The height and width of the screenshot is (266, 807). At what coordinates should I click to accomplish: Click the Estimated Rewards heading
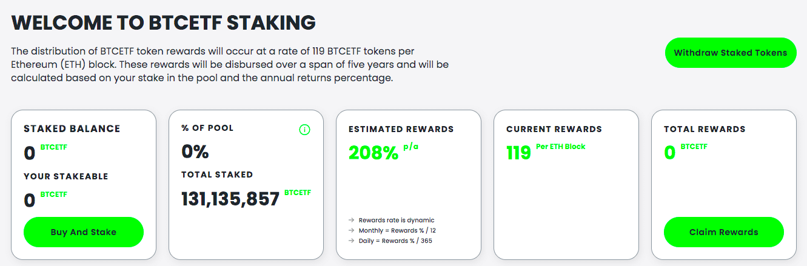click(x=401, y=129)
